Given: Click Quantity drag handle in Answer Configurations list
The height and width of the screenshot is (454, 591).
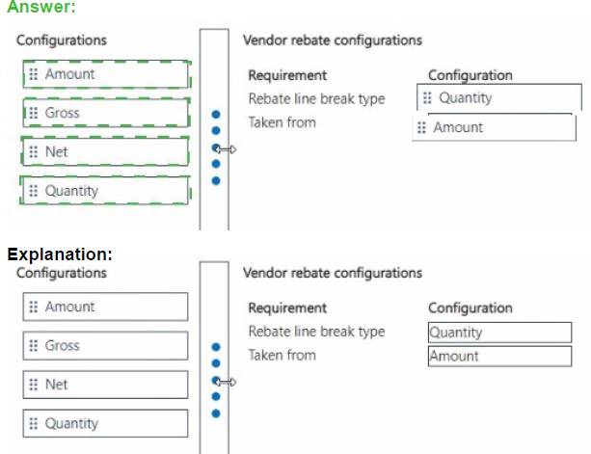Looking at the screenshot, I should pyautogui.click(x=33, y=191).
